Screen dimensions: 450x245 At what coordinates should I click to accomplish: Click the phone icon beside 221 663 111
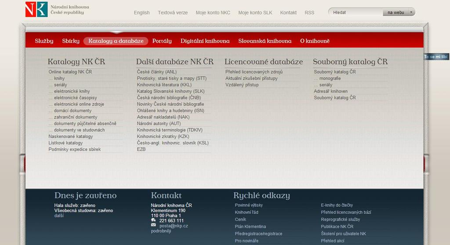point(153,220)
